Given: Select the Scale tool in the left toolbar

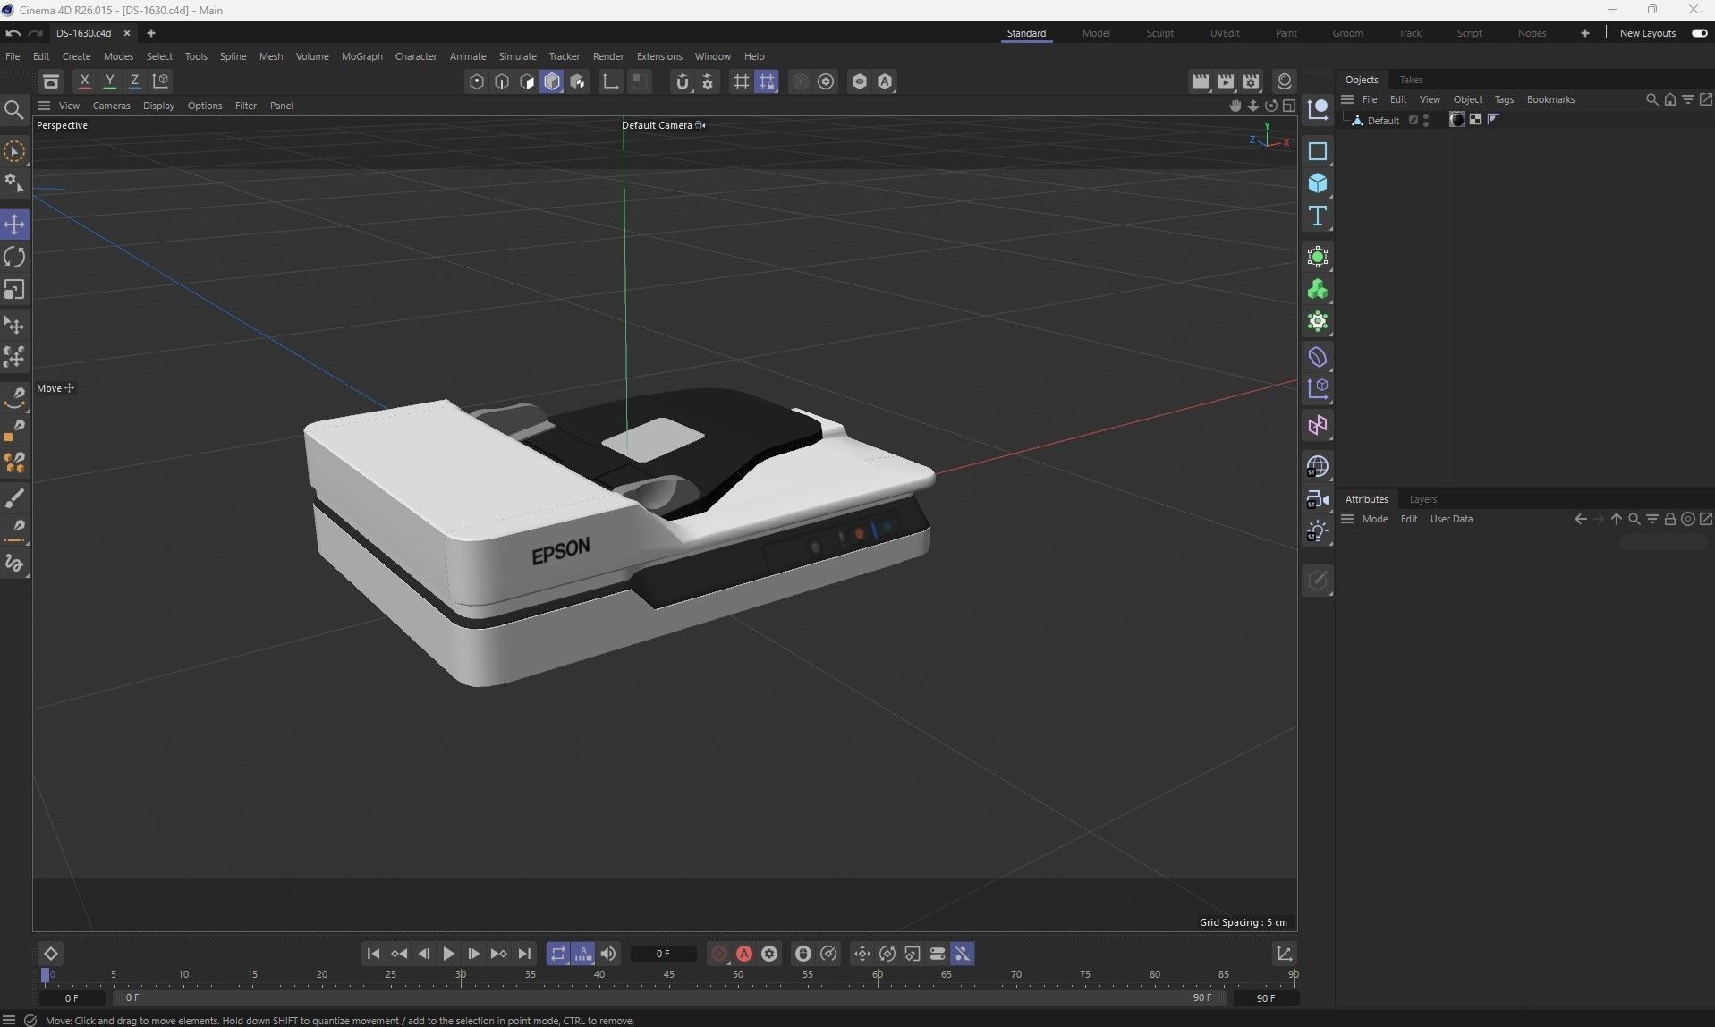Looking at the screenshot, I should point(14,290).
